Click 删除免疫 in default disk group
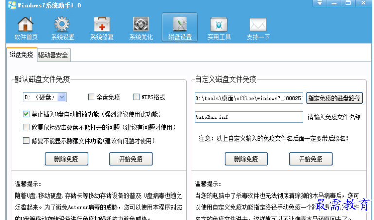 [x=66, y=159]
